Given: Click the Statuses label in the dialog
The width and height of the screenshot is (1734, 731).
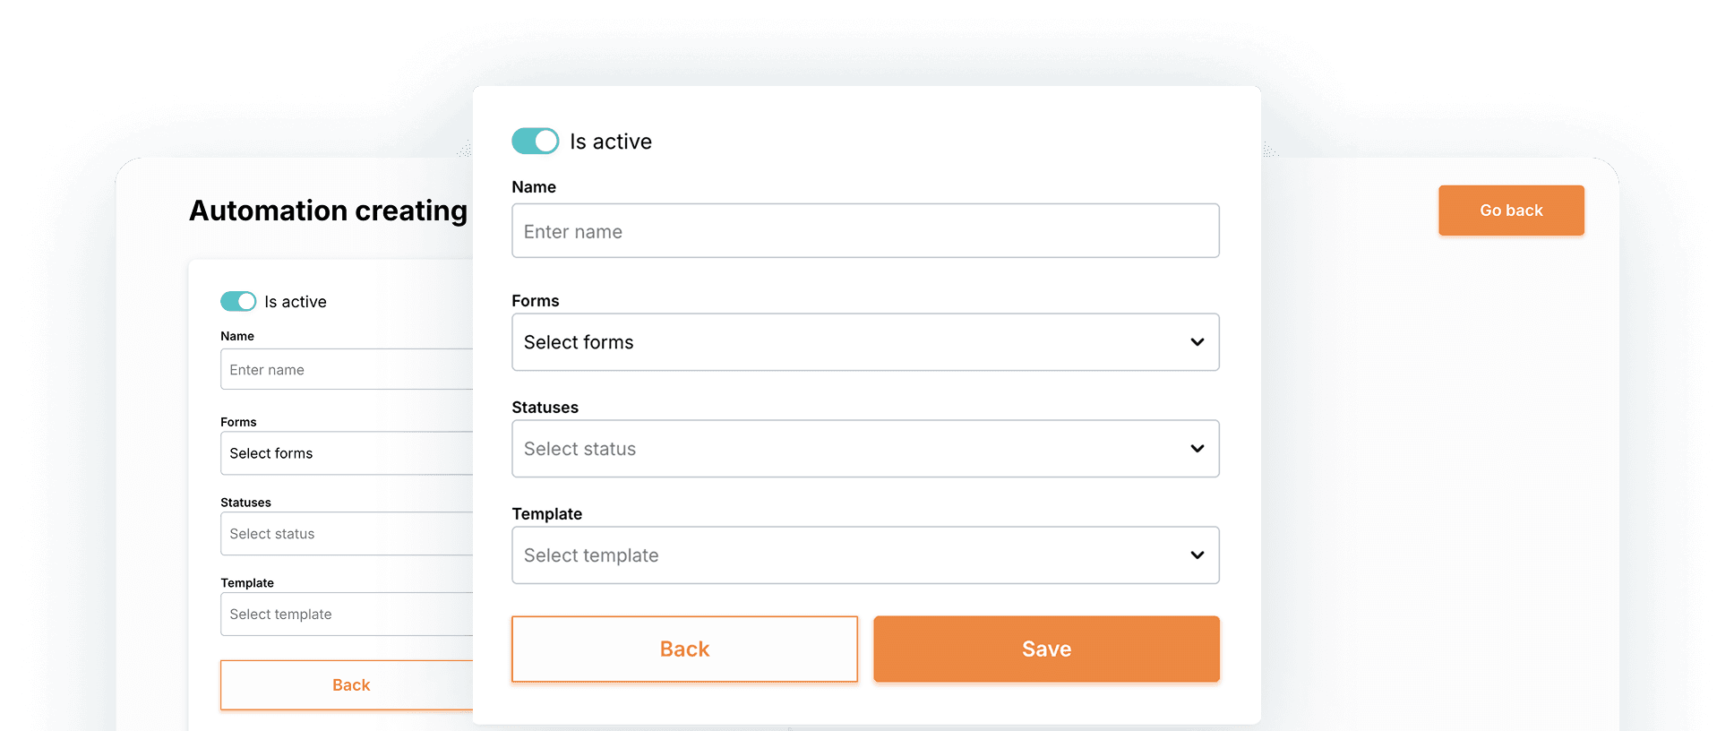Looking at the screenshot, I should pos(545,407).
